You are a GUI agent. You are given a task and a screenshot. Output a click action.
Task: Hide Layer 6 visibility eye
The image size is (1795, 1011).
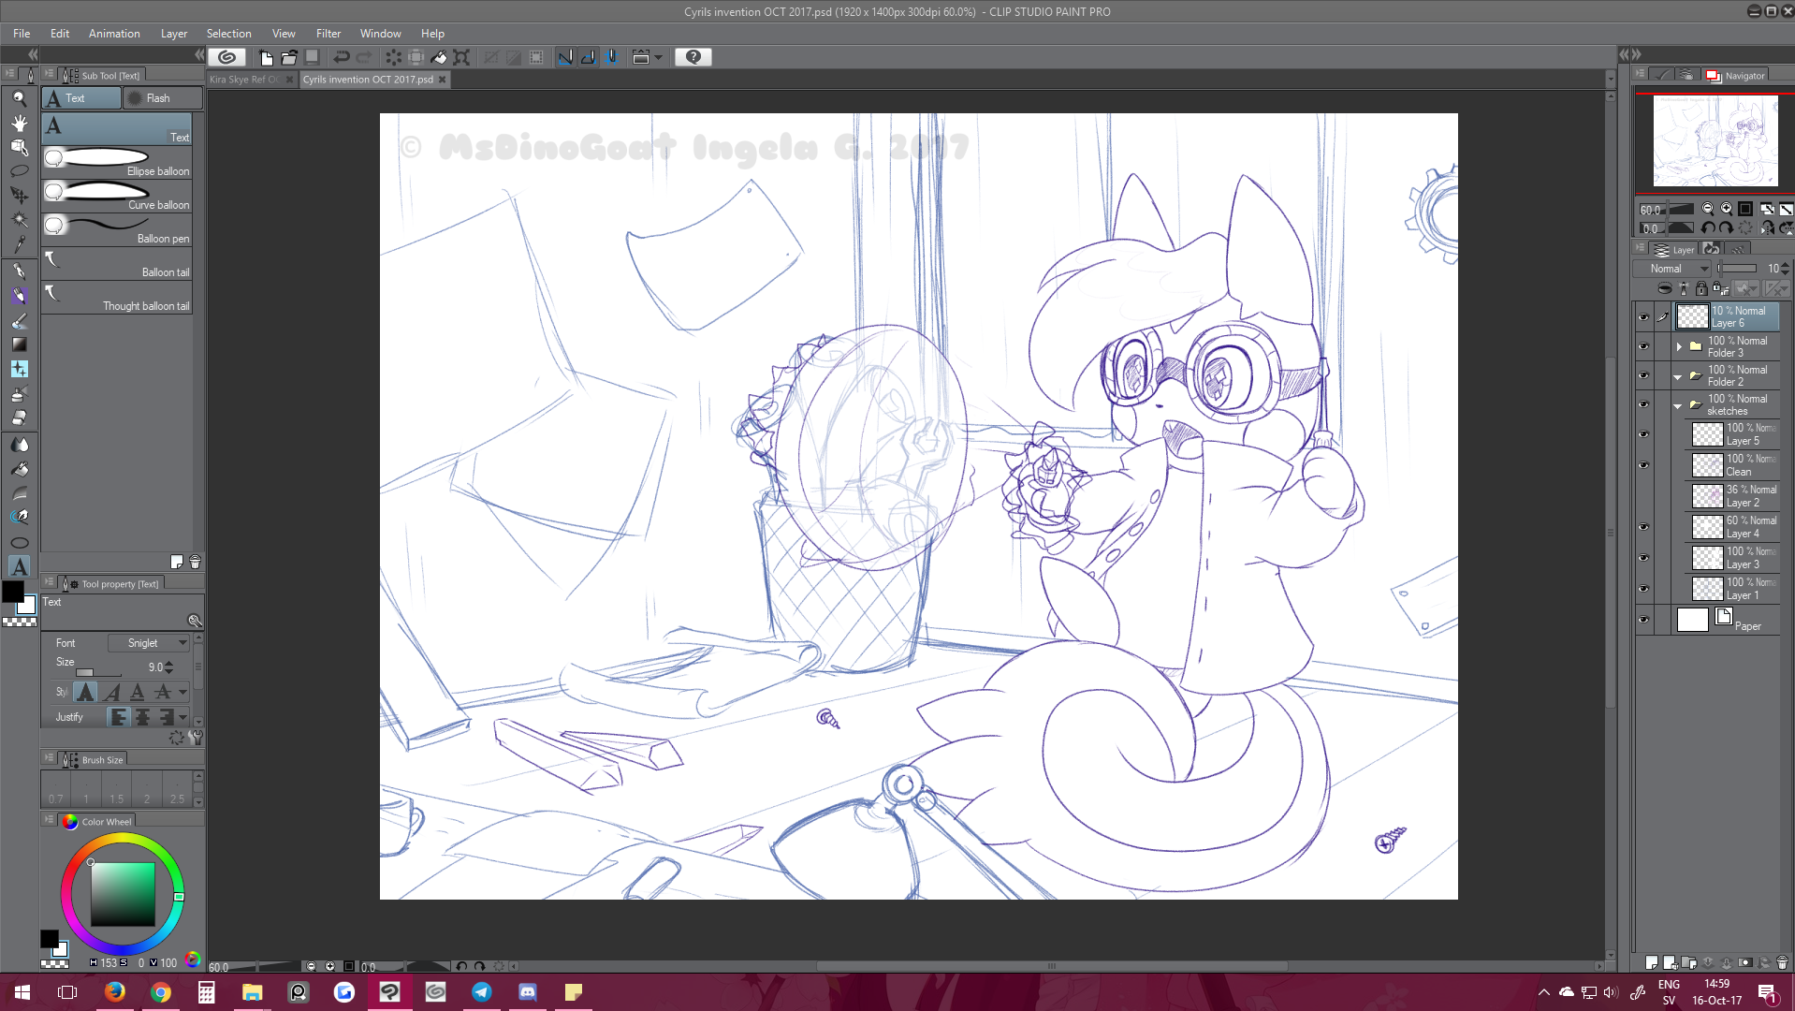[1643, 316]
